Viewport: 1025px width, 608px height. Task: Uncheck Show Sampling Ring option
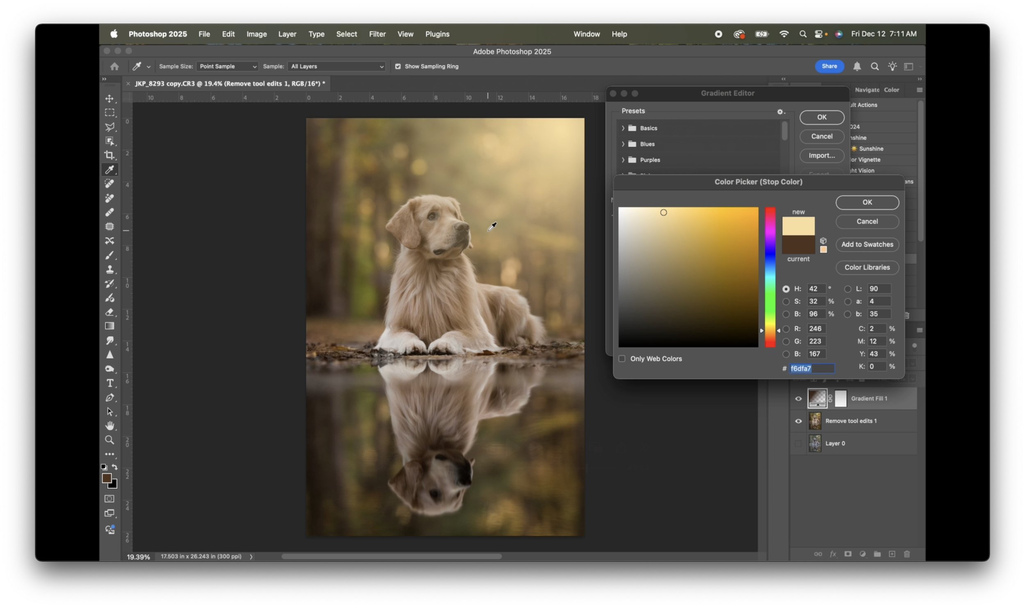pos(398,66)
